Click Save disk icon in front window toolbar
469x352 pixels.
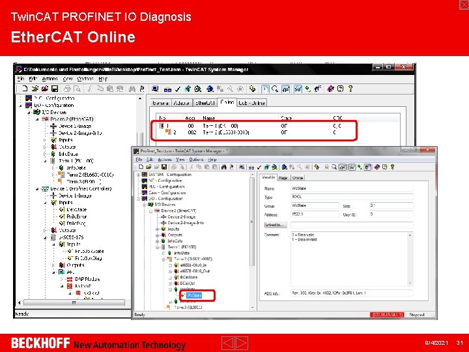coord(164,167)
